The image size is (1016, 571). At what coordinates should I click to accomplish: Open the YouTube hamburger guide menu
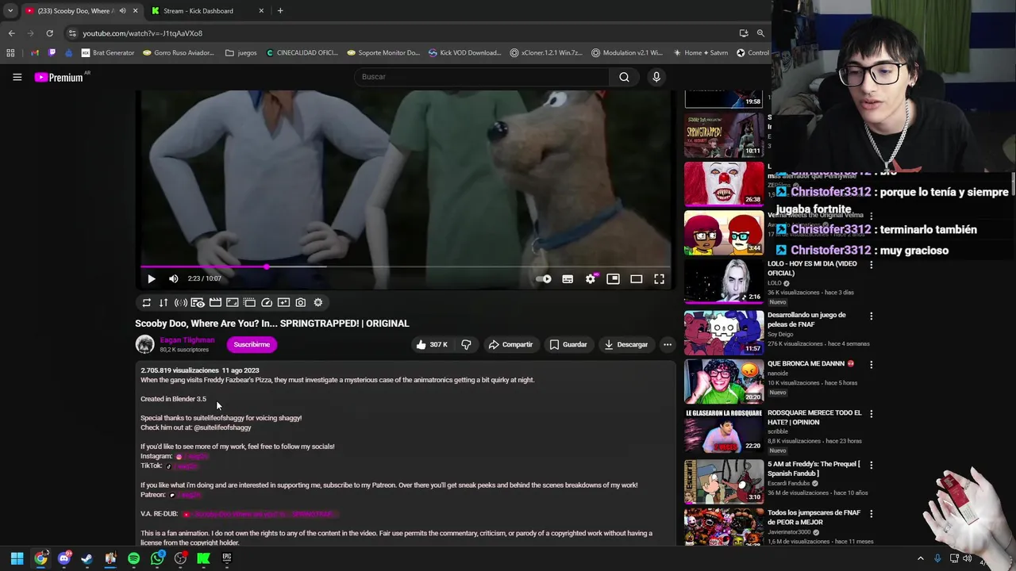click(17, 77)
